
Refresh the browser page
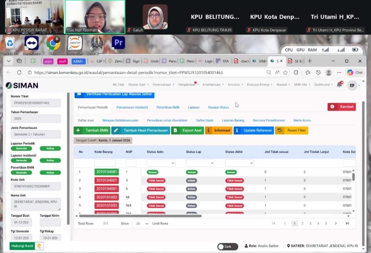[x=19, y=72]
